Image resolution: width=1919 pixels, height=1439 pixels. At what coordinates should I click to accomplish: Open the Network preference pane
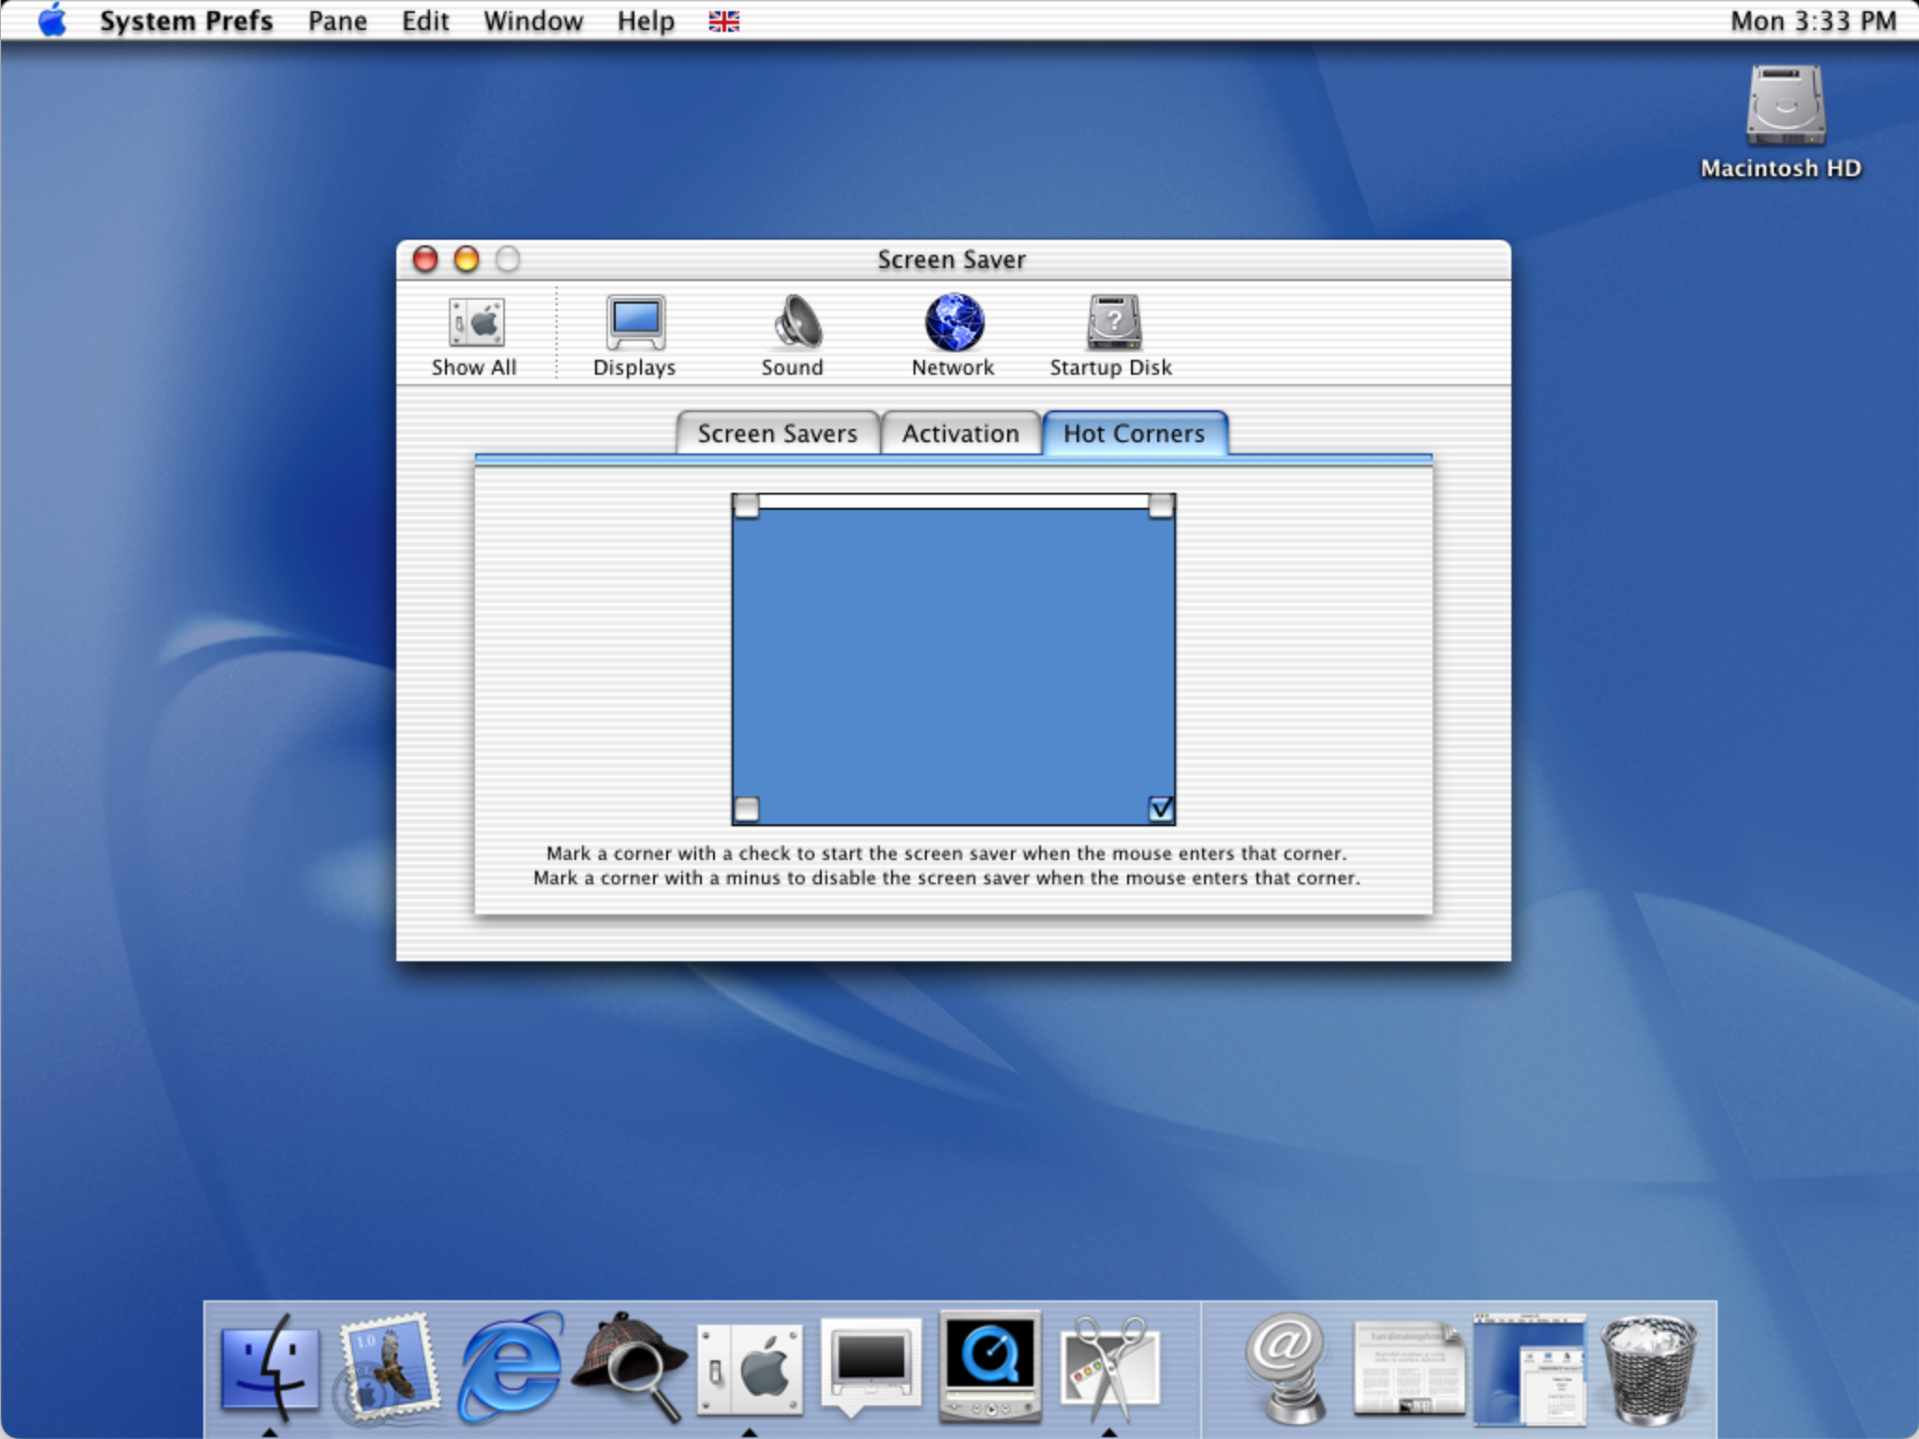(953, 336)
